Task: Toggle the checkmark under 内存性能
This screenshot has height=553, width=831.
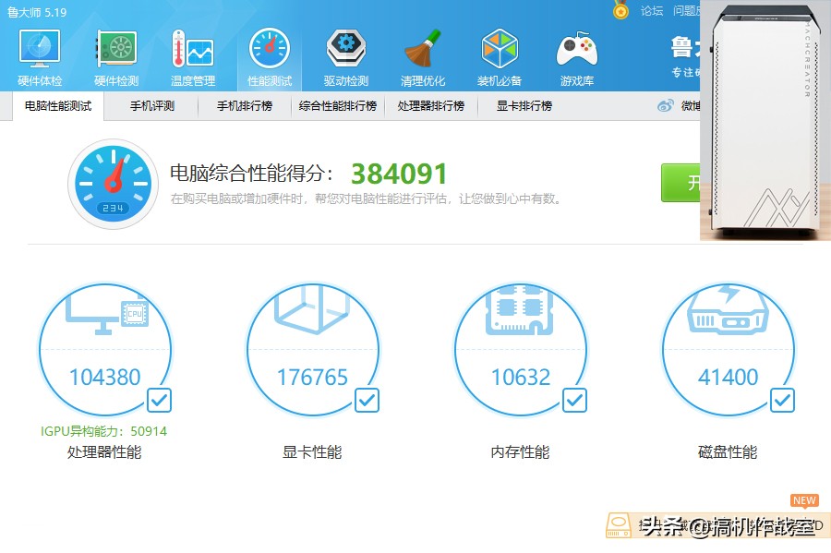Action: coord(574,400)
